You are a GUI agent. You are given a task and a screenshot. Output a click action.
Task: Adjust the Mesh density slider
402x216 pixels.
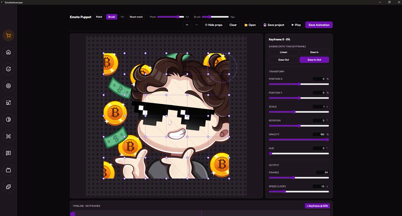coord(171,17)
